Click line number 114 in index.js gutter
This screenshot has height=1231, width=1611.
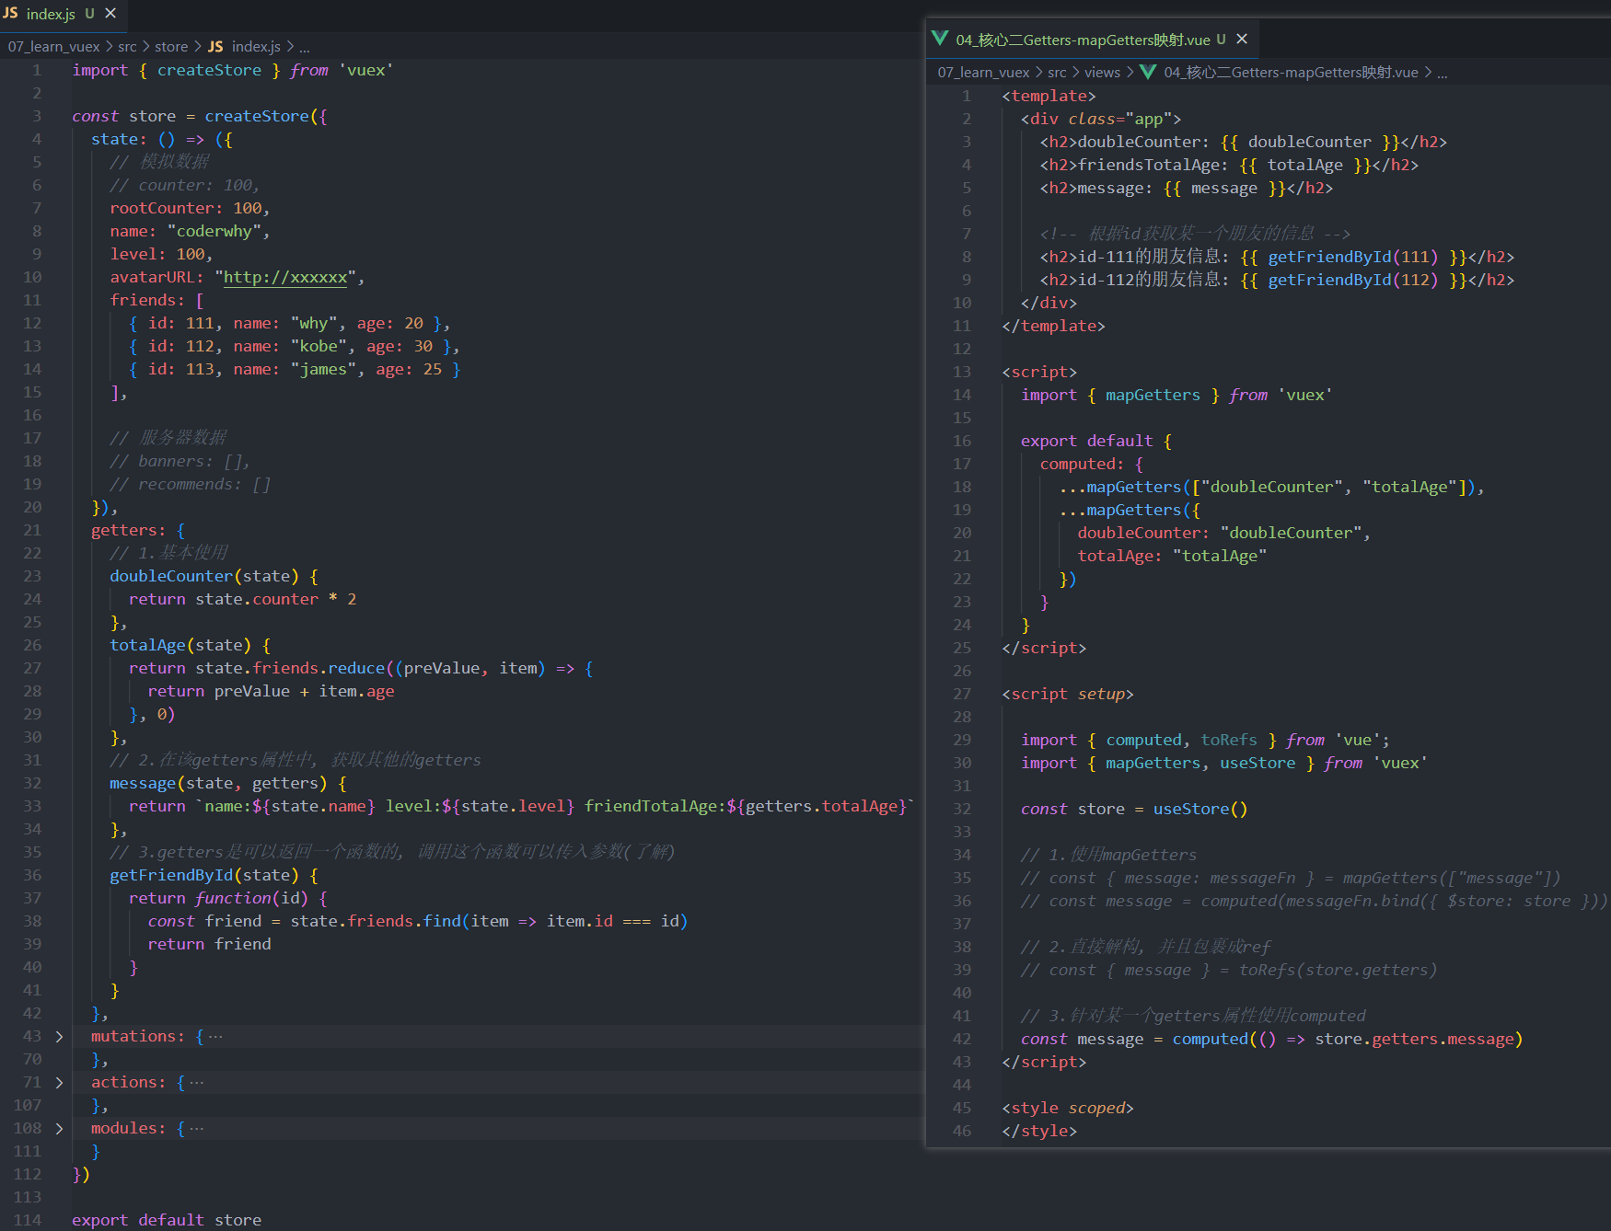(27, 1220)
